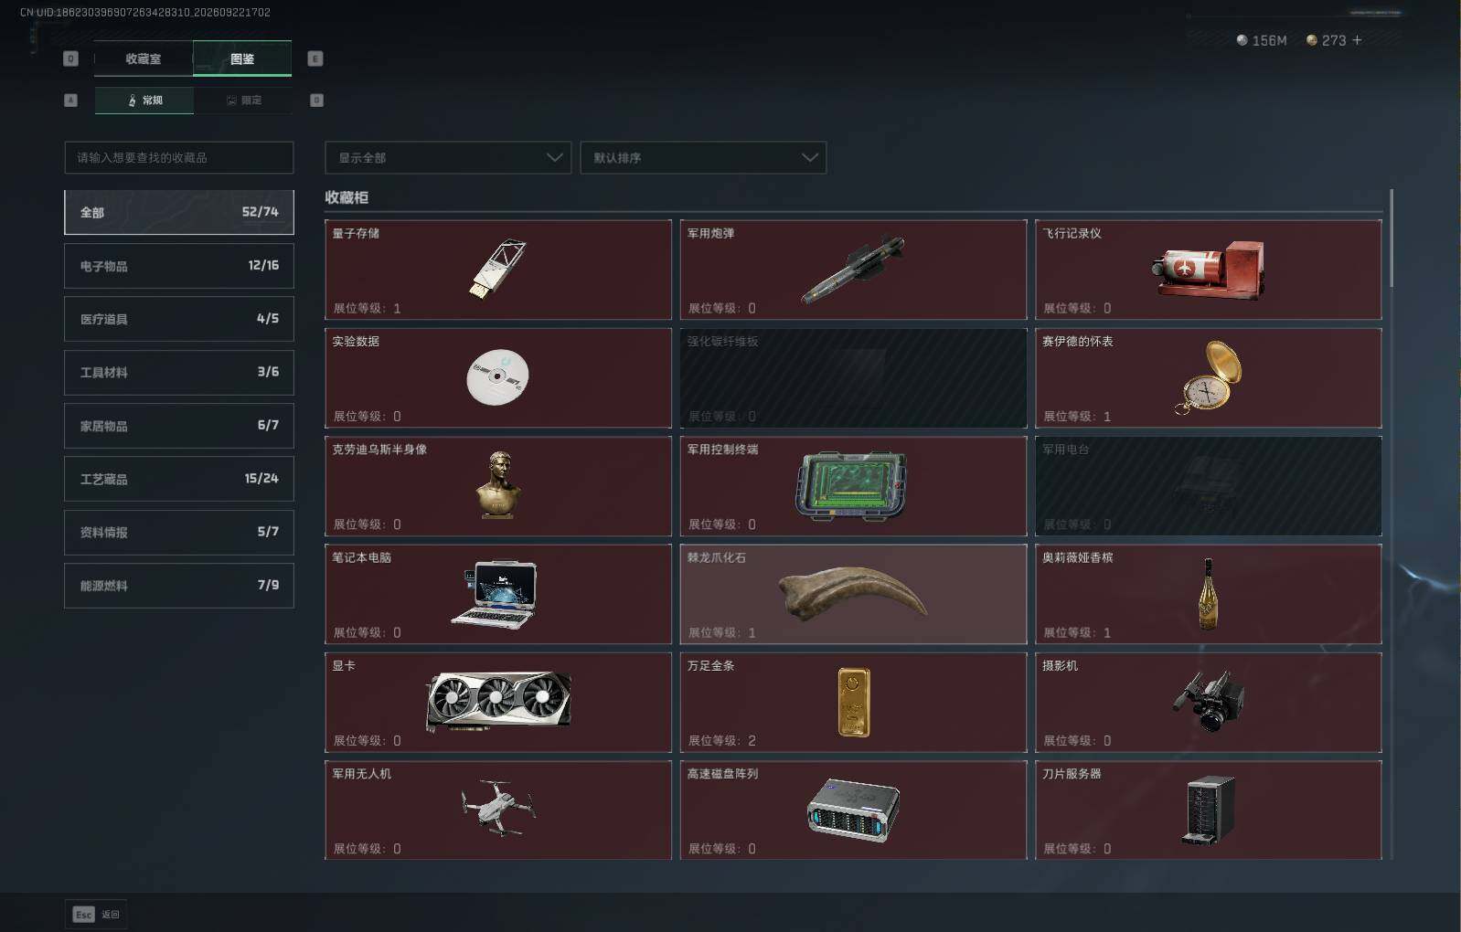This screenshot has height=932, width=1461.
Task: Click the 笔记本电脑 laptop icon
Action: [x=495, y=594]
